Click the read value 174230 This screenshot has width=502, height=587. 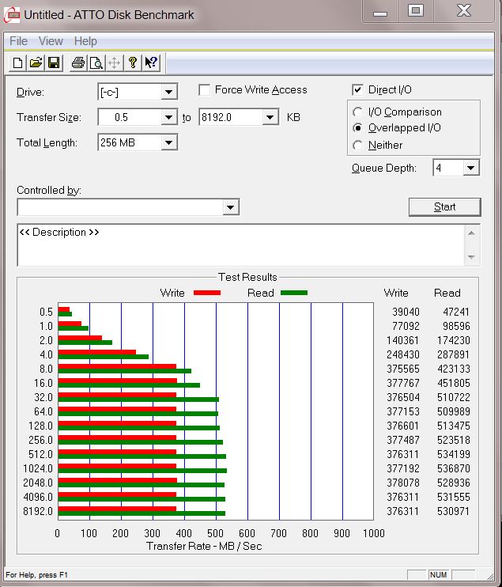[x=453, y=340]
